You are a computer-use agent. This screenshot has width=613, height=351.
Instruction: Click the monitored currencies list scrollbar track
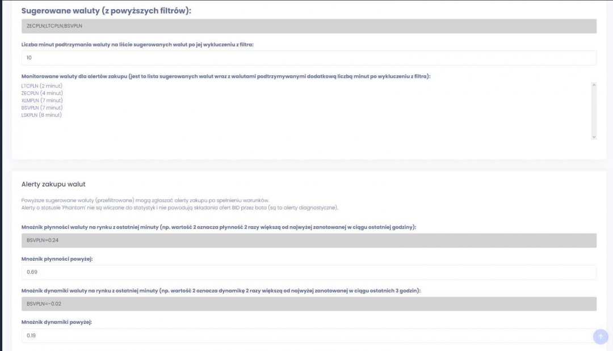(594, 111)
